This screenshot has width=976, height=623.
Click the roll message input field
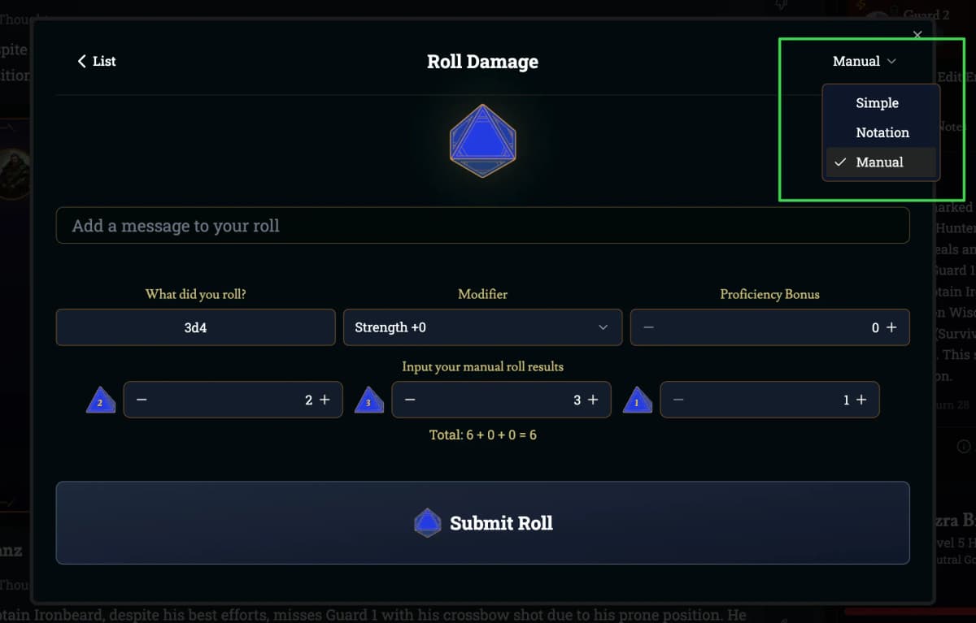point(482,226)
